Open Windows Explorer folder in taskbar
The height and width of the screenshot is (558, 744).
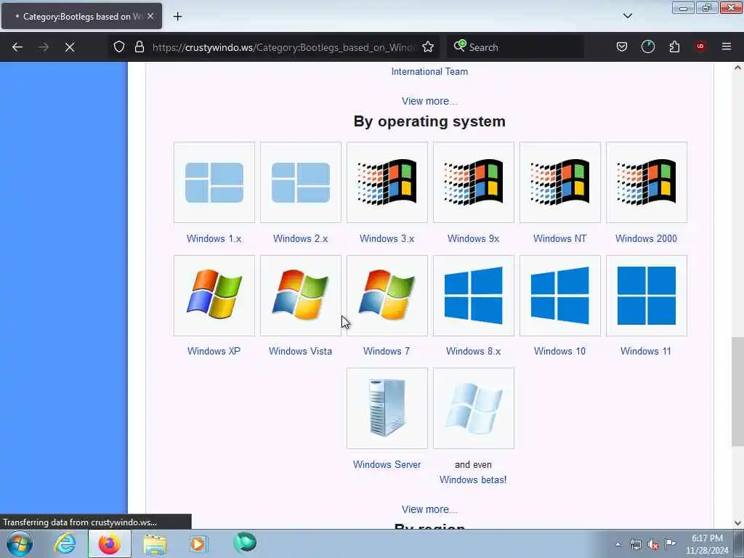155,543
